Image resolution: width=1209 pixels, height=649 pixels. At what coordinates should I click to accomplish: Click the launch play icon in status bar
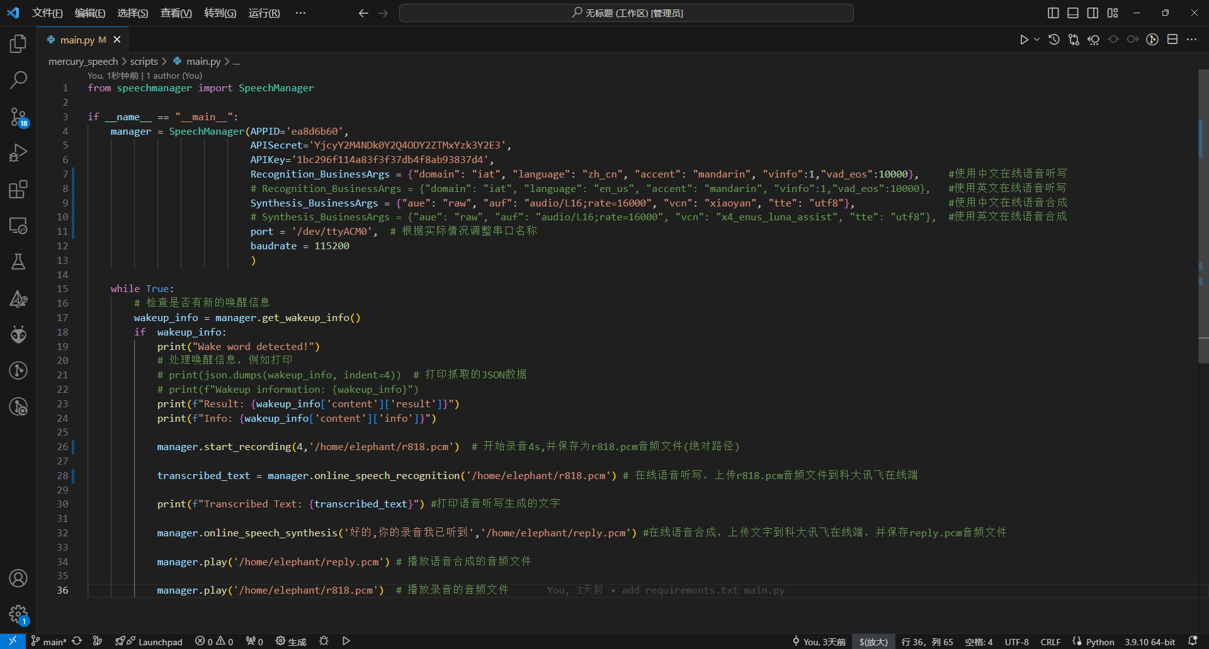(346, 641)
